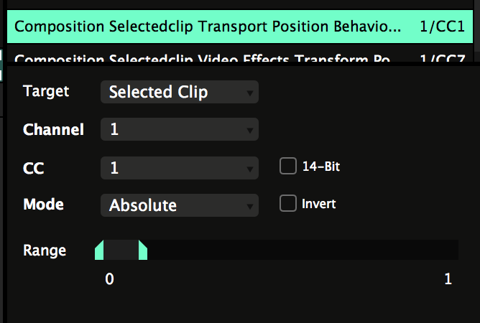The image size is (480, 323).
Task: Click the Channel label
Action: click(53, 130)
